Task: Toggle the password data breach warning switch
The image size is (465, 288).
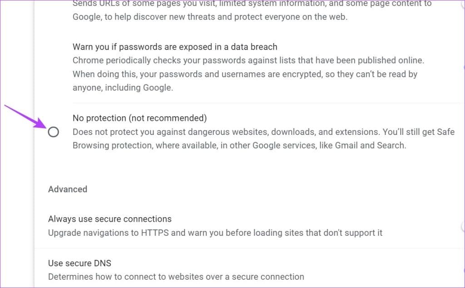Action: [463, 67]
